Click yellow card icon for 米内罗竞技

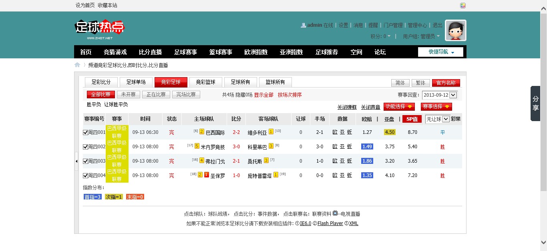(197, 146)
